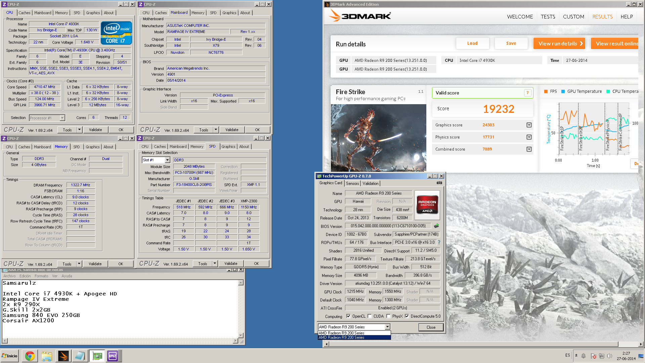Click the GPU-Z taskbar icon
The image size is (645, 363).
(97, 356)
